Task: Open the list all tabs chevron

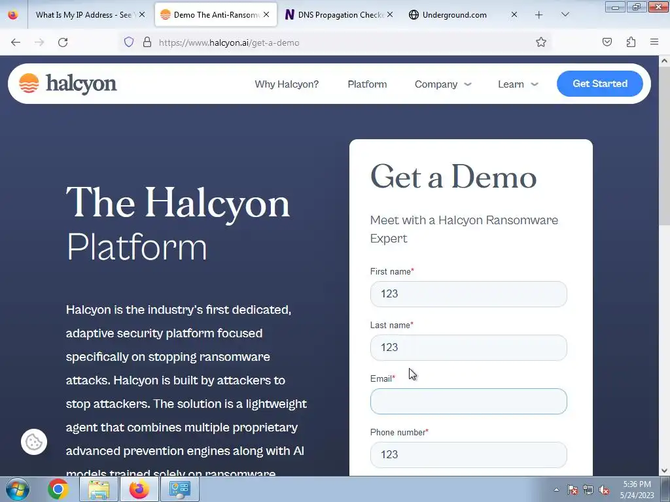Action: [565, 14]
